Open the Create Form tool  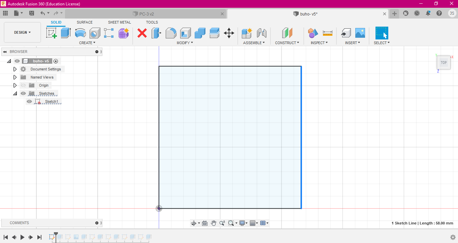(x=124, y=33)
